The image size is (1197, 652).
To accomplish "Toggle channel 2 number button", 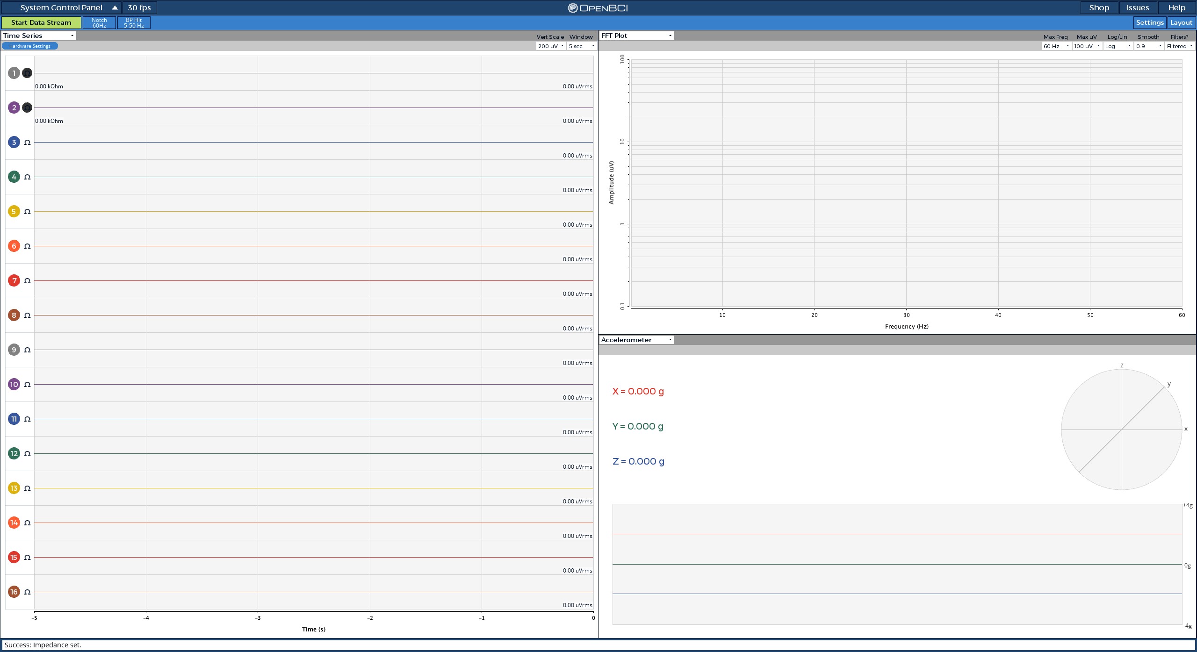I will pos(14,107).
